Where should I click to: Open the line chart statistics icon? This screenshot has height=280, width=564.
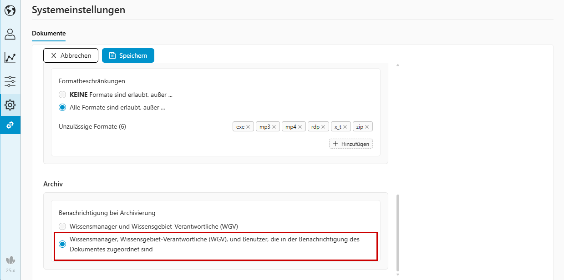coord(10,58)
